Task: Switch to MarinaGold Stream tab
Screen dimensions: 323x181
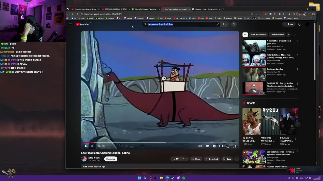Action: [x=146, y=9]
